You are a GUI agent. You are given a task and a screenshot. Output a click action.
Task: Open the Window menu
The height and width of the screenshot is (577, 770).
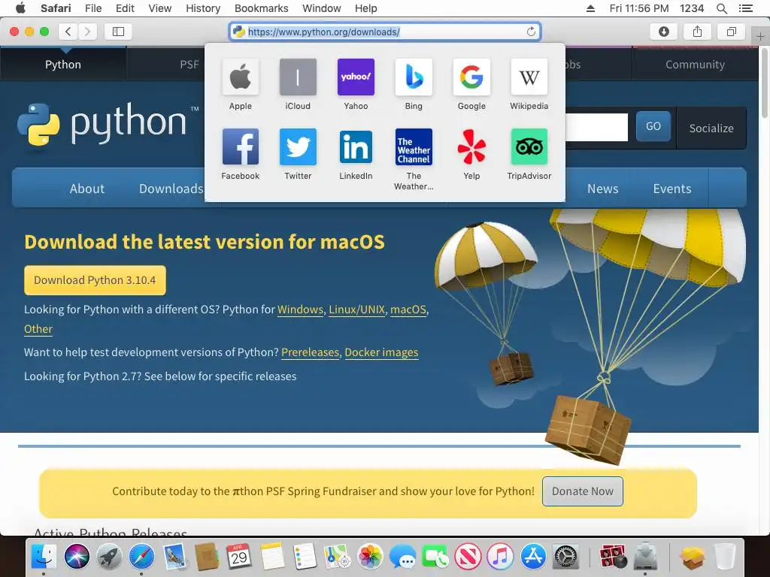[321, 8]
